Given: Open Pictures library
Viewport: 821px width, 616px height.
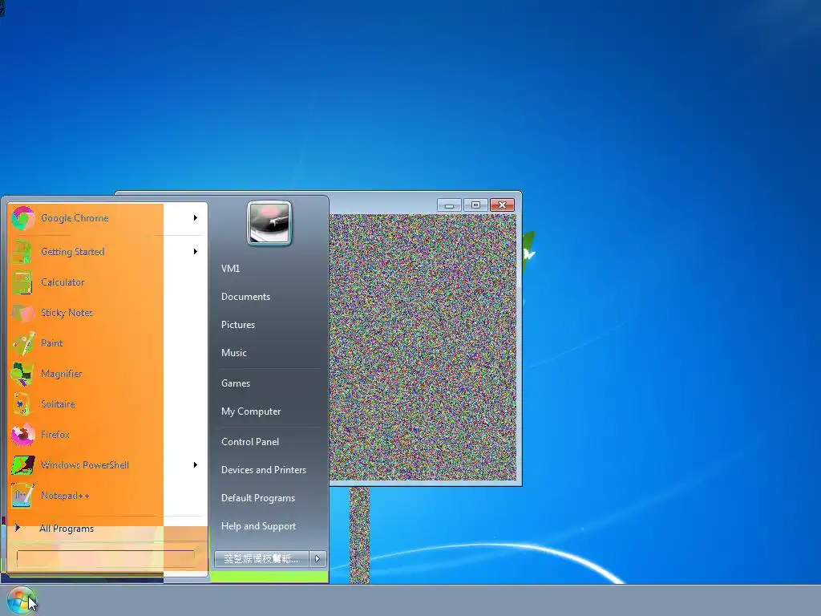Looking at the screenshot, I should (237, 325).
